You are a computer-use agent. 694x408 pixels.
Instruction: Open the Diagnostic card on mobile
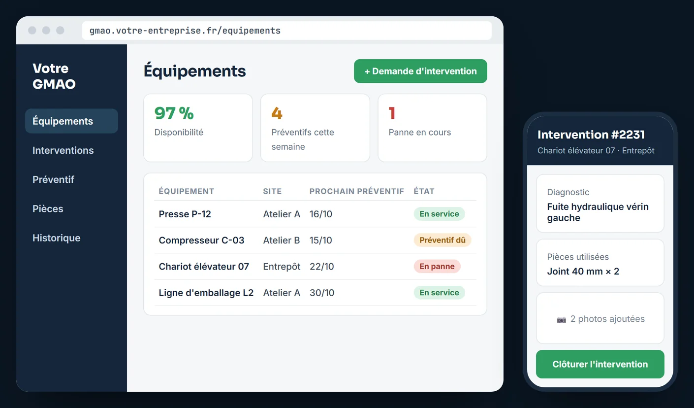pyautogui.click(x=600, y=203)
